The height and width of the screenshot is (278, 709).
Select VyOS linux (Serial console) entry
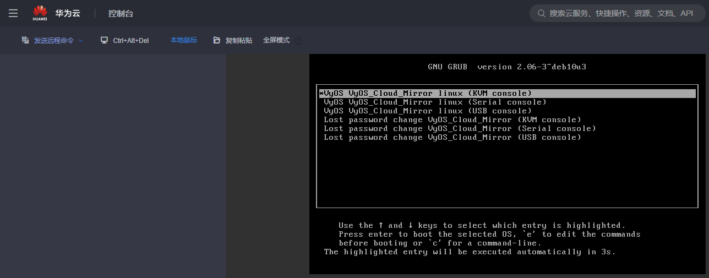click(x=507, y=102)
